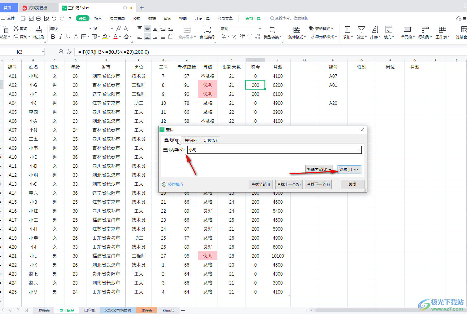Switch to the Replace (替换) tab in dialog
This screenshot has height=314, width=467.
(x=190, y=140)
